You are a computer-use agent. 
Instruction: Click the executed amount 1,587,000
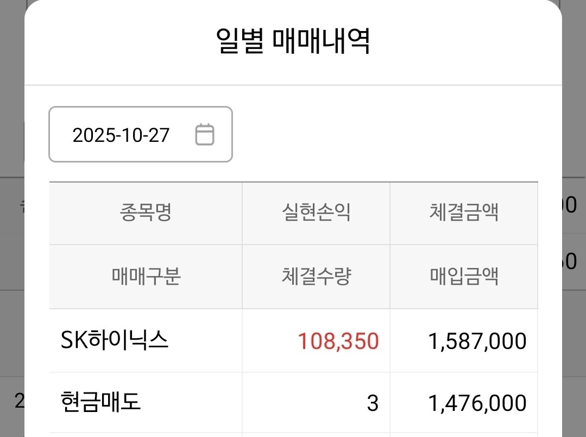click(x=477, y=341)
